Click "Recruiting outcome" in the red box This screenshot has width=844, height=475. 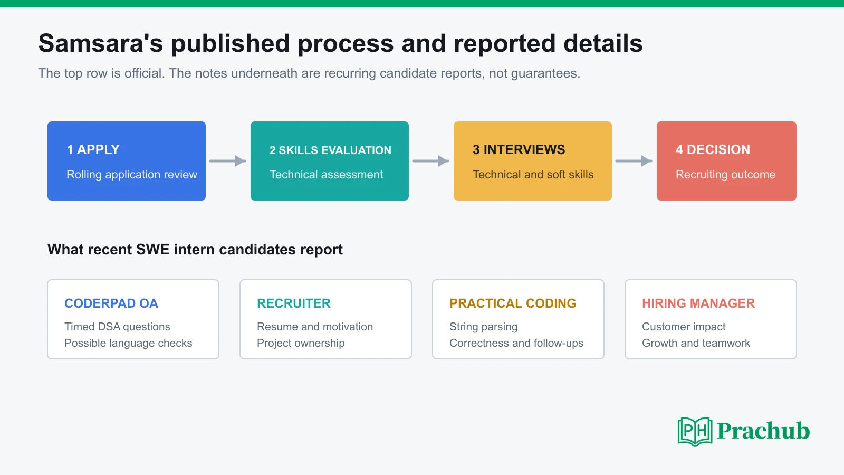[725, 175]
